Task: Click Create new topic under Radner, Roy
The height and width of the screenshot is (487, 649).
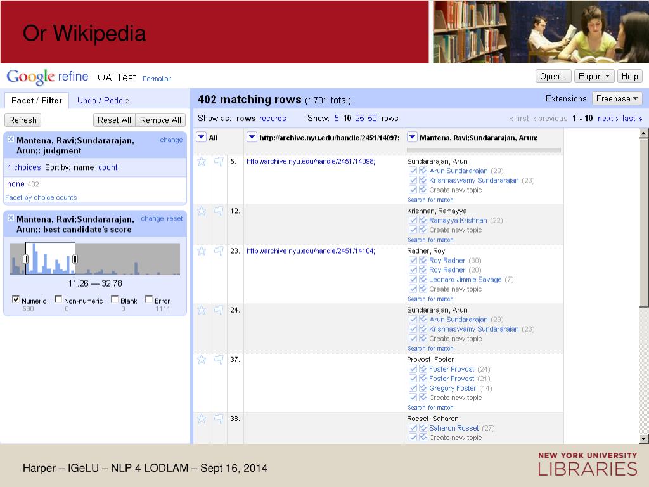Action: coord(455,289)
